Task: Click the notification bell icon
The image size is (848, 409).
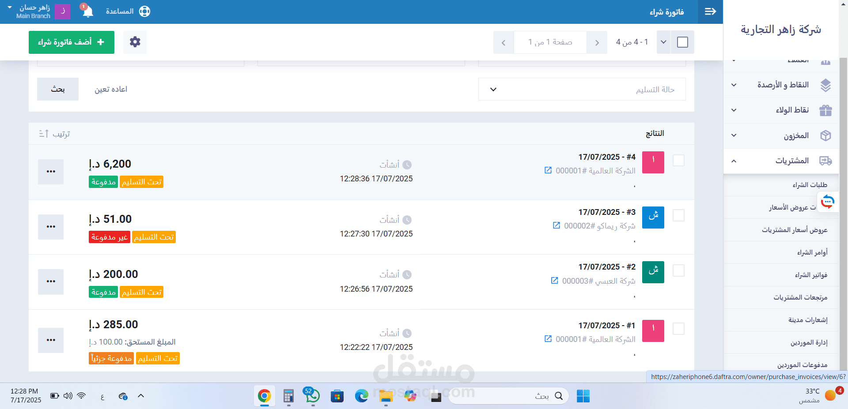Action: [87, 11]
